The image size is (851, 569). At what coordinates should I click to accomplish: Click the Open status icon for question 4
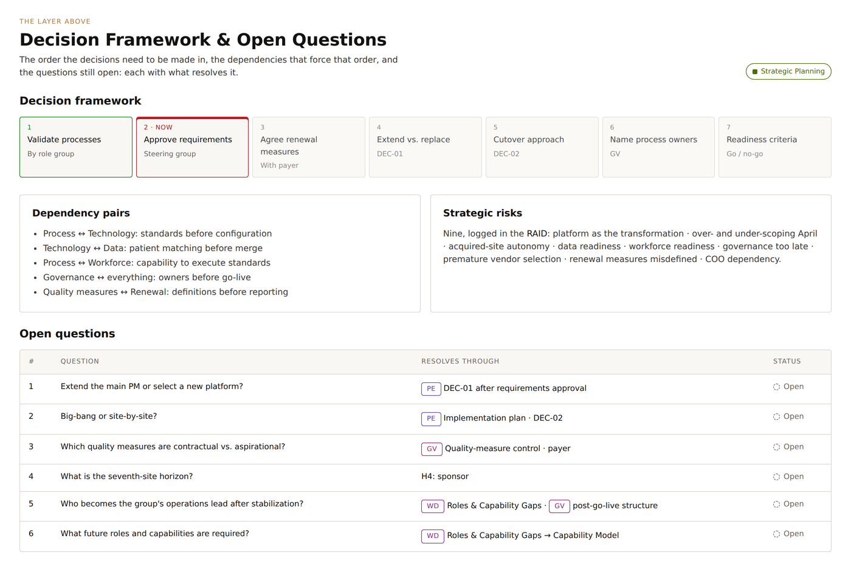click(776, 477)
